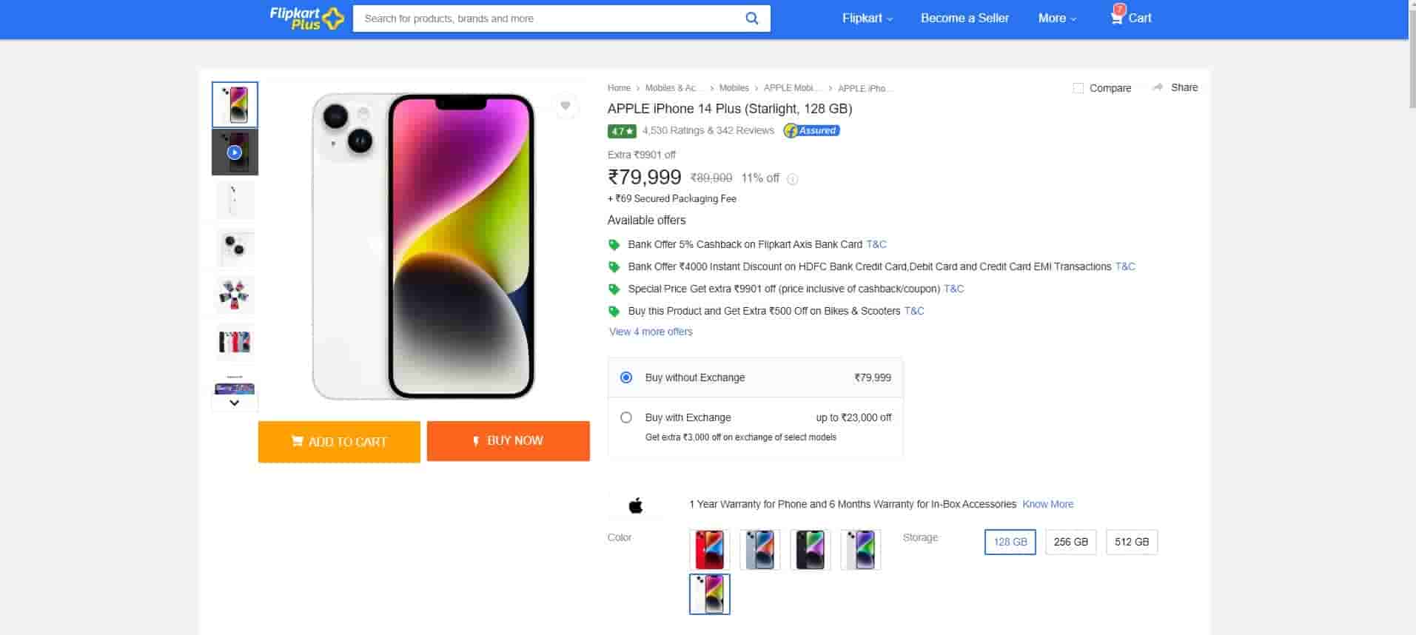This screenshot has height=635, width=1416.
Task: Choose the 256 GB storage option
Action: point(1070,542)
